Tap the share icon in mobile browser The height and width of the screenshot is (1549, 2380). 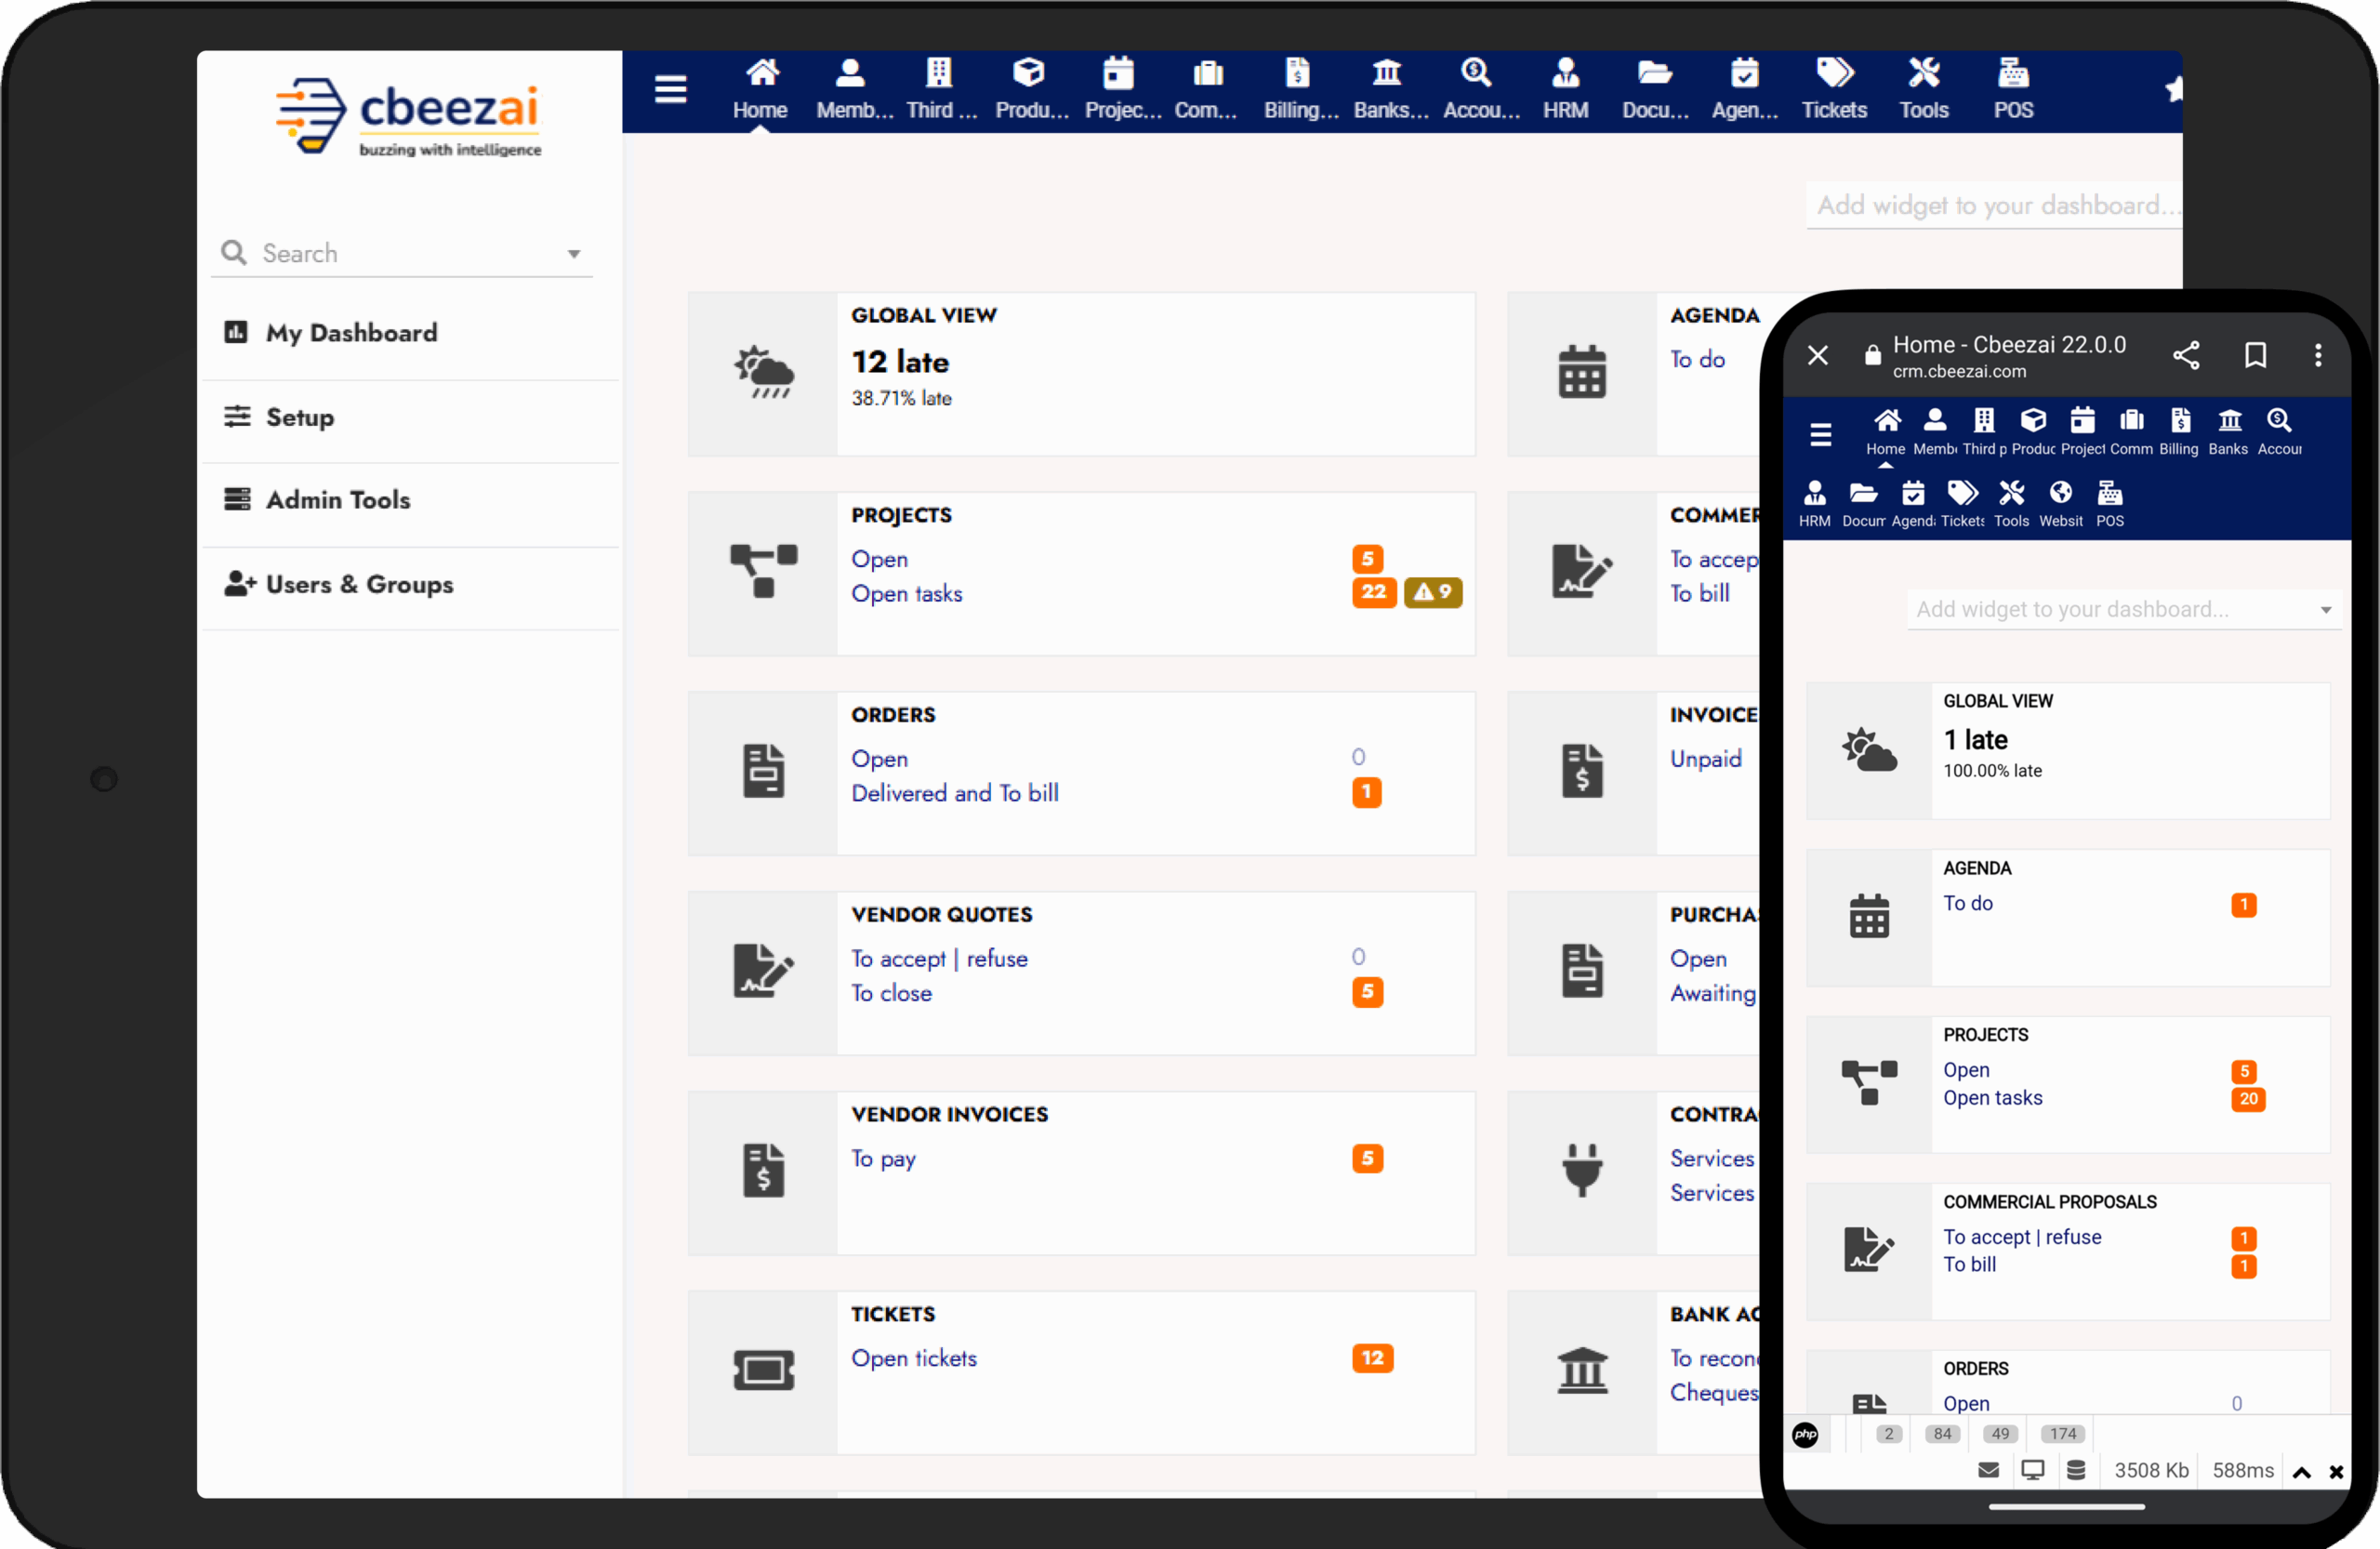[2186, 355]
